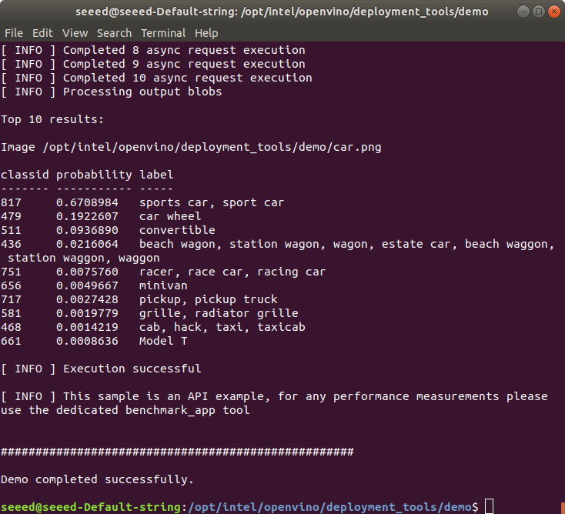
Task: Click classid 661
Action: (11, 341)
